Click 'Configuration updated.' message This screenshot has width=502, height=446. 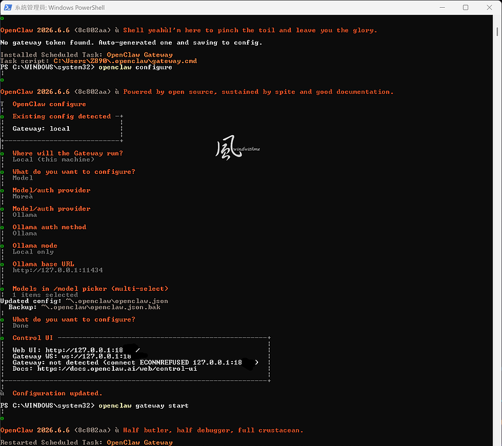click(57, 393)
